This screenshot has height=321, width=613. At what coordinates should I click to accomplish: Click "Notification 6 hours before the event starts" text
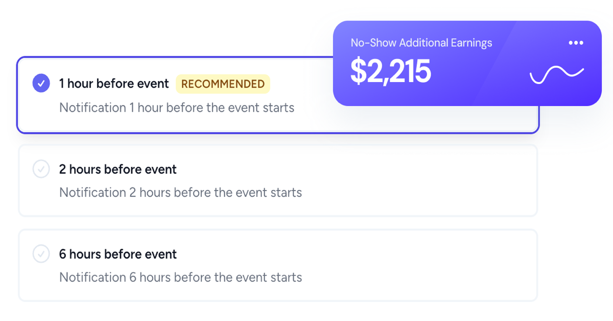pos(180,277)
